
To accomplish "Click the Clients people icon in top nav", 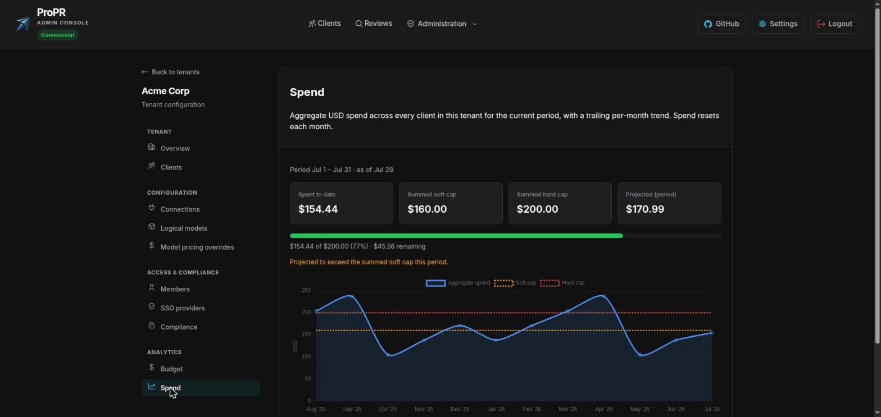I will 312,24.
